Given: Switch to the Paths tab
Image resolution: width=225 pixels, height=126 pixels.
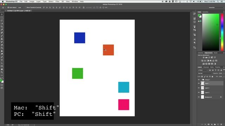Looking at the screenshot, I should pyautogui.click(x=212, y=67).
